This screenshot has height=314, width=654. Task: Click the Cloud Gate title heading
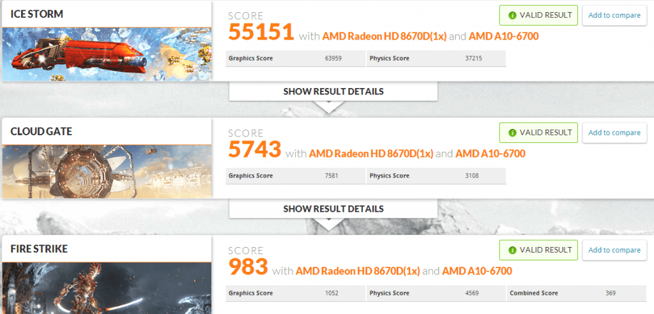click(x=42, y=131)
